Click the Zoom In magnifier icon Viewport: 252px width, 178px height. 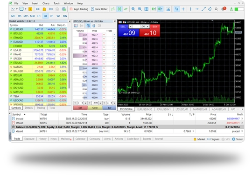point(133,9)
